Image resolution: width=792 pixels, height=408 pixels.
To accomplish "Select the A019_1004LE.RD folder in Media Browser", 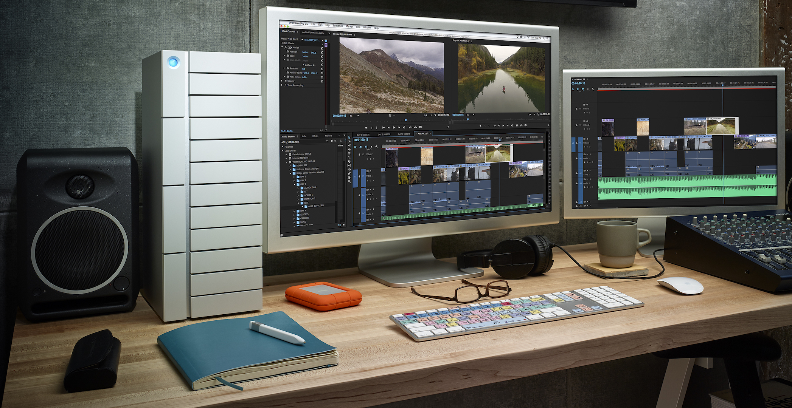I will pos(315,206).
